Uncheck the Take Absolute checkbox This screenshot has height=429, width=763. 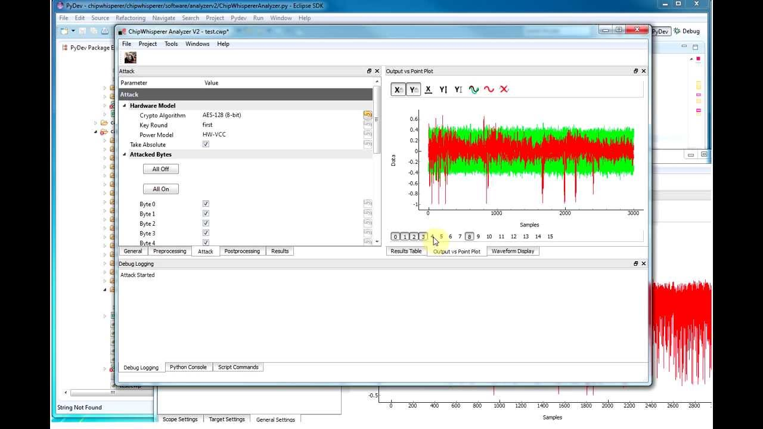[206, 144]
